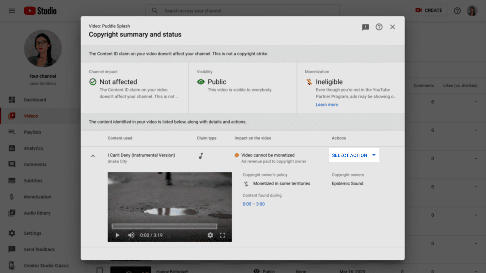
Task: Click the Playlists sidebar icon
Action: tap(12, 132)
